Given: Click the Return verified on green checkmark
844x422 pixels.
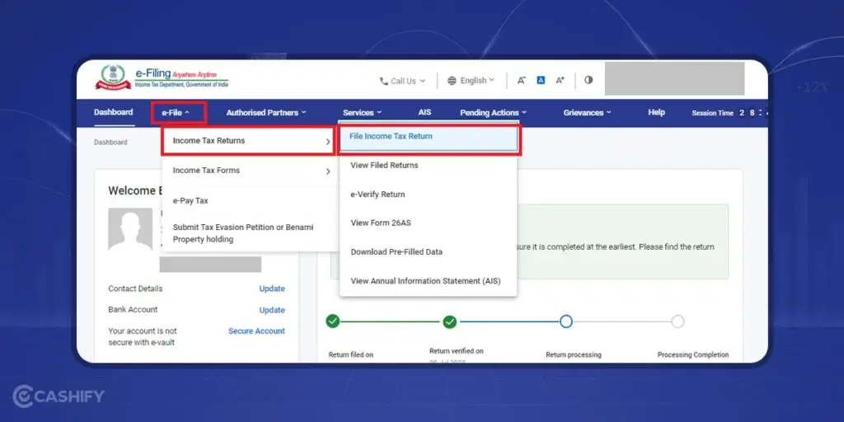Looking at the screenshot, I should [x=449, y=322].
